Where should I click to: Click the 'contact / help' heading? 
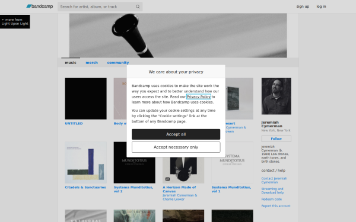coord(274,170)
